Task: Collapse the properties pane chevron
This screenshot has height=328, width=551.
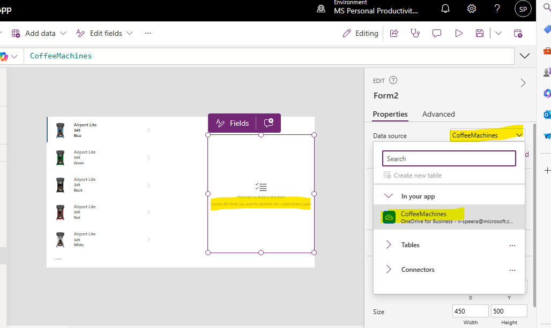Action: tap(523, 83)
